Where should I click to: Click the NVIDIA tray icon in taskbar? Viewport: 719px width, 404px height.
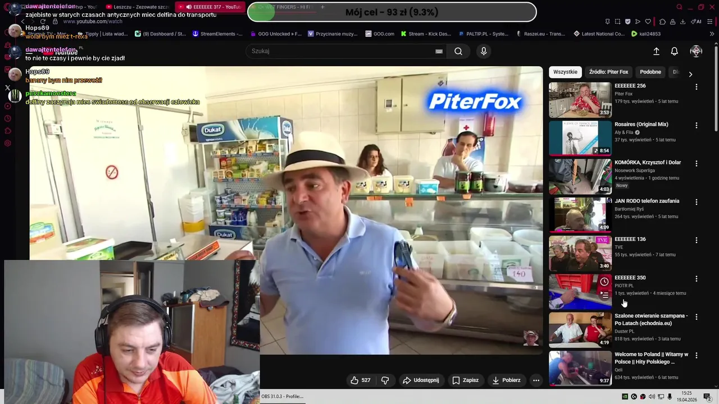[625, 397]
